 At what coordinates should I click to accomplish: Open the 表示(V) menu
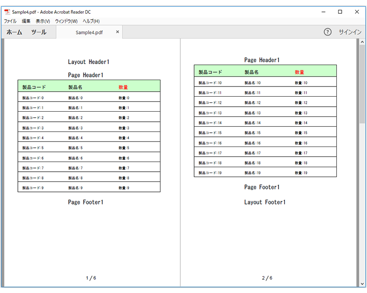tap(43, 21)
